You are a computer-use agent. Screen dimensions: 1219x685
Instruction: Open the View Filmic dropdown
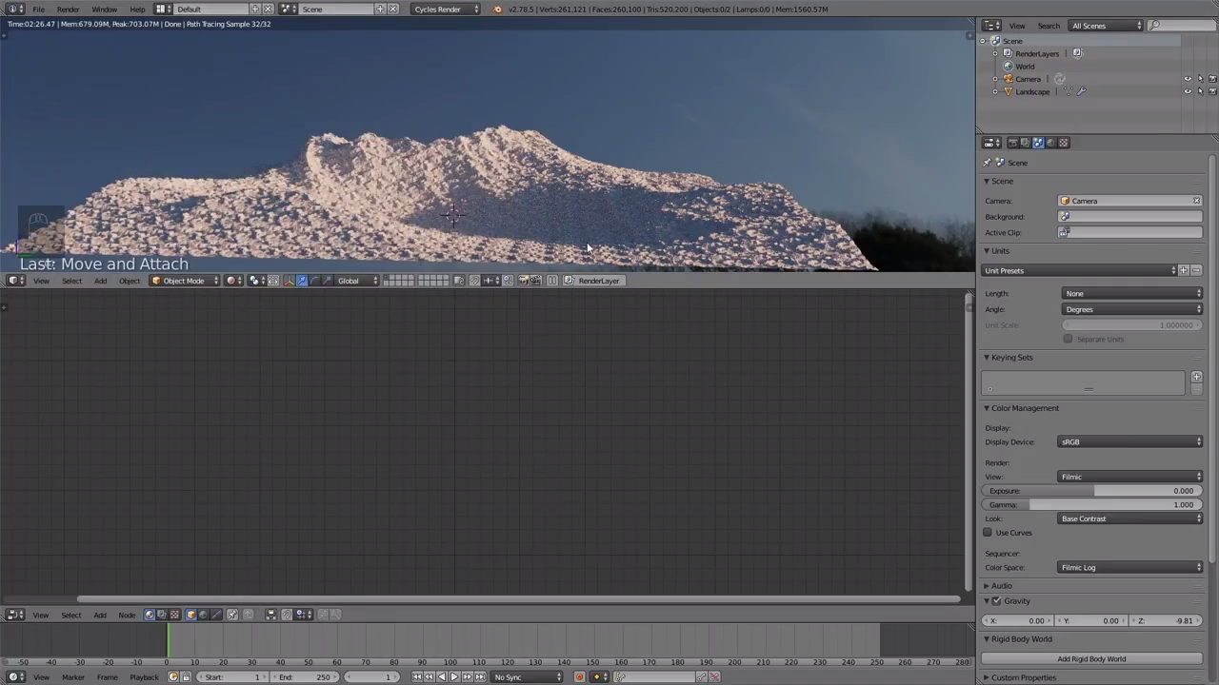(1131, 477)
